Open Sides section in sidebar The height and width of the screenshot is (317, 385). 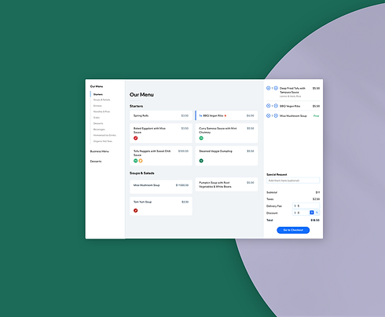coord(97,118)
